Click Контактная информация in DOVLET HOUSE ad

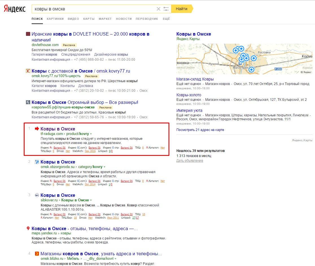click(x=51, y=60)
